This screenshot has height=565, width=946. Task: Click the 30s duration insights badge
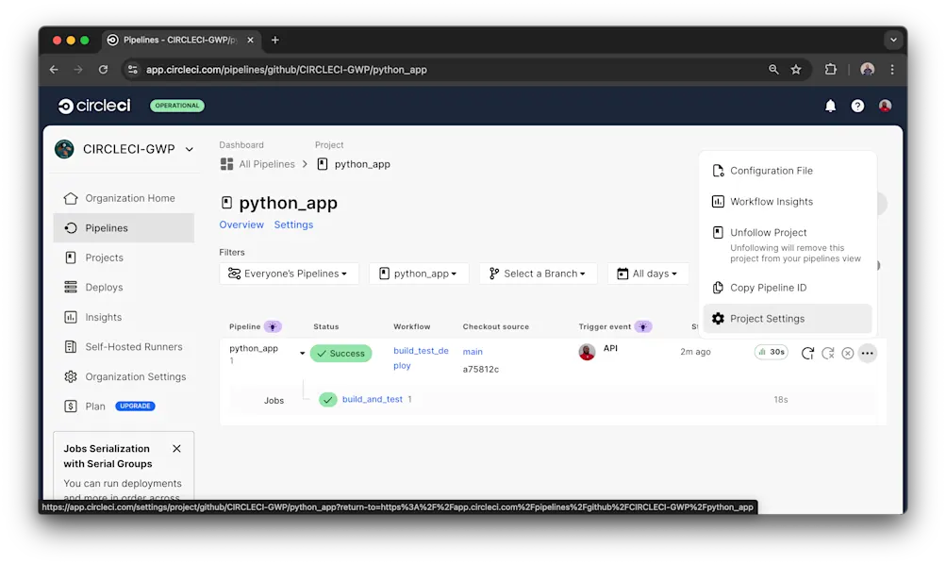[771, 352]
